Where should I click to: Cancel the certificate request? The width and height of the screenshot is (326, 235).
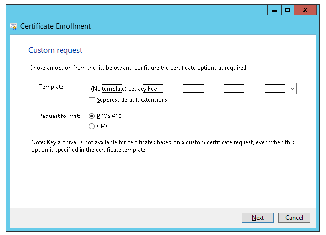[x=294, y=218]
